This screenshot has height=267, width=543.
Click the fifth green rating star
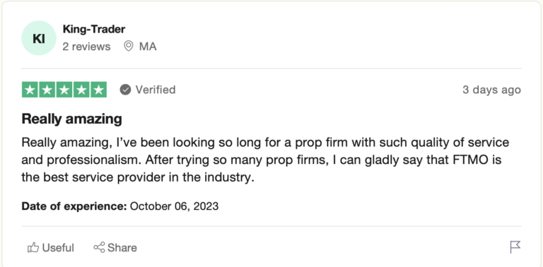98,90
